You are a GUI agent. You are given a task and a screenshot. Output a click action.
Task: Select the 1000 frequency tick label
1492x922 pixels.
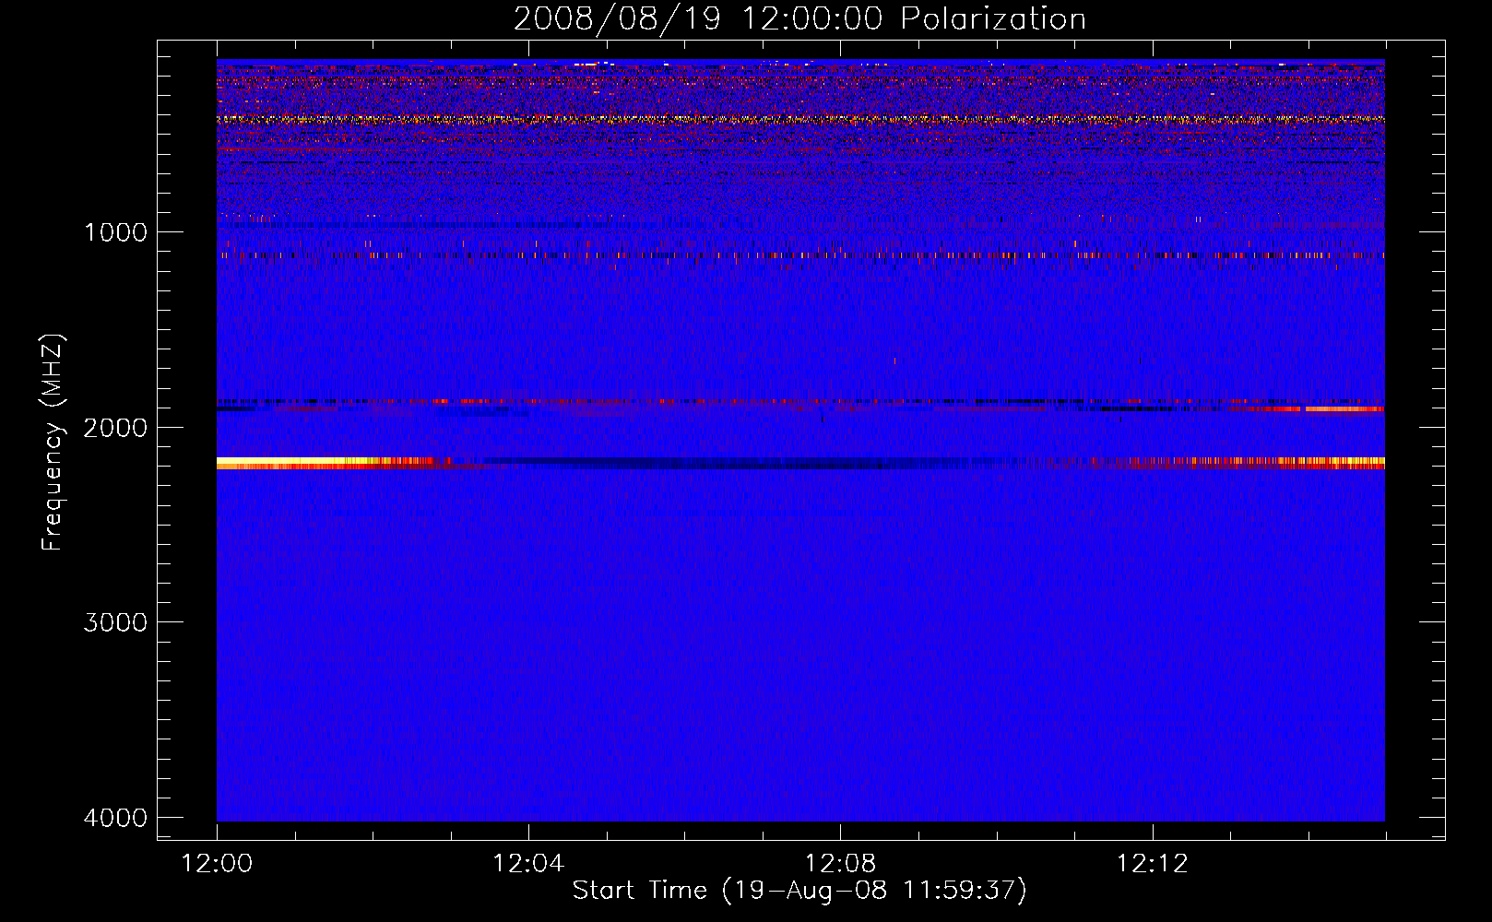coord(115,232)
